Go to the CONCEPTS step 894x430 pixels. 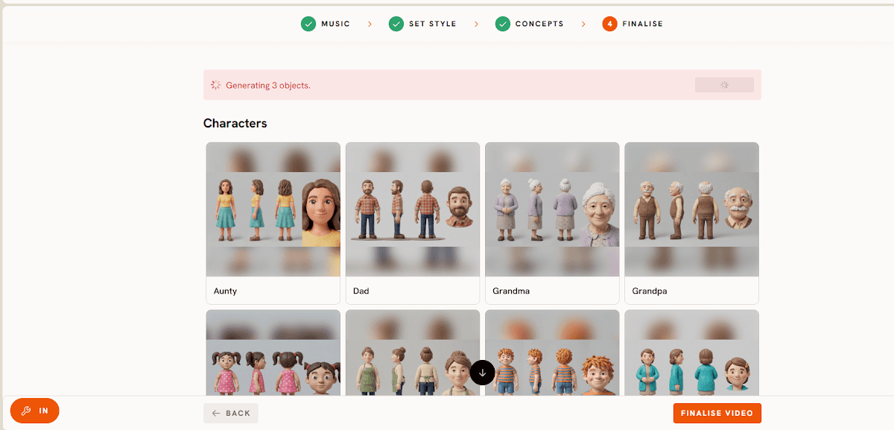[x=539, y=24]
